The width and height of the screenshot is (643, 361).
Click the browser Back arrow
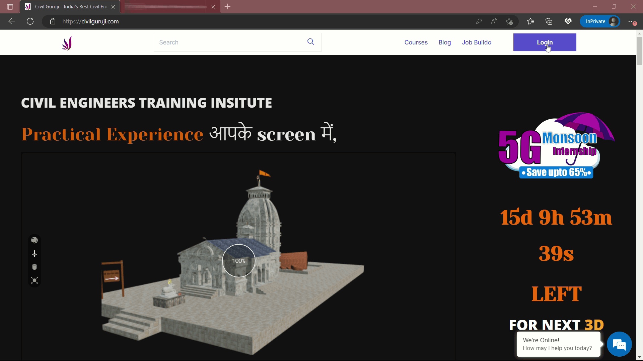coord(12,21)
